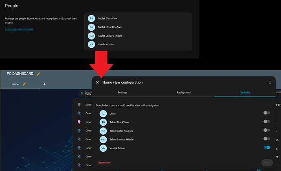Click the Home view configuration heading
Screen dimensions: 281x171
tap(123, 82)
